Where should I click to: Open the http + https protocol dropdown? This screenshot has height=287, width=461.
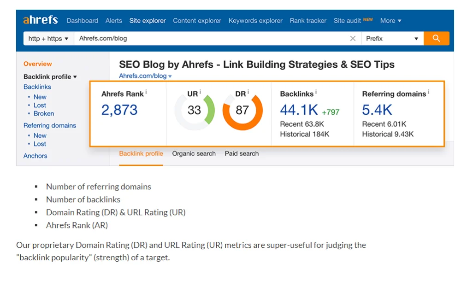click(48, 39)
